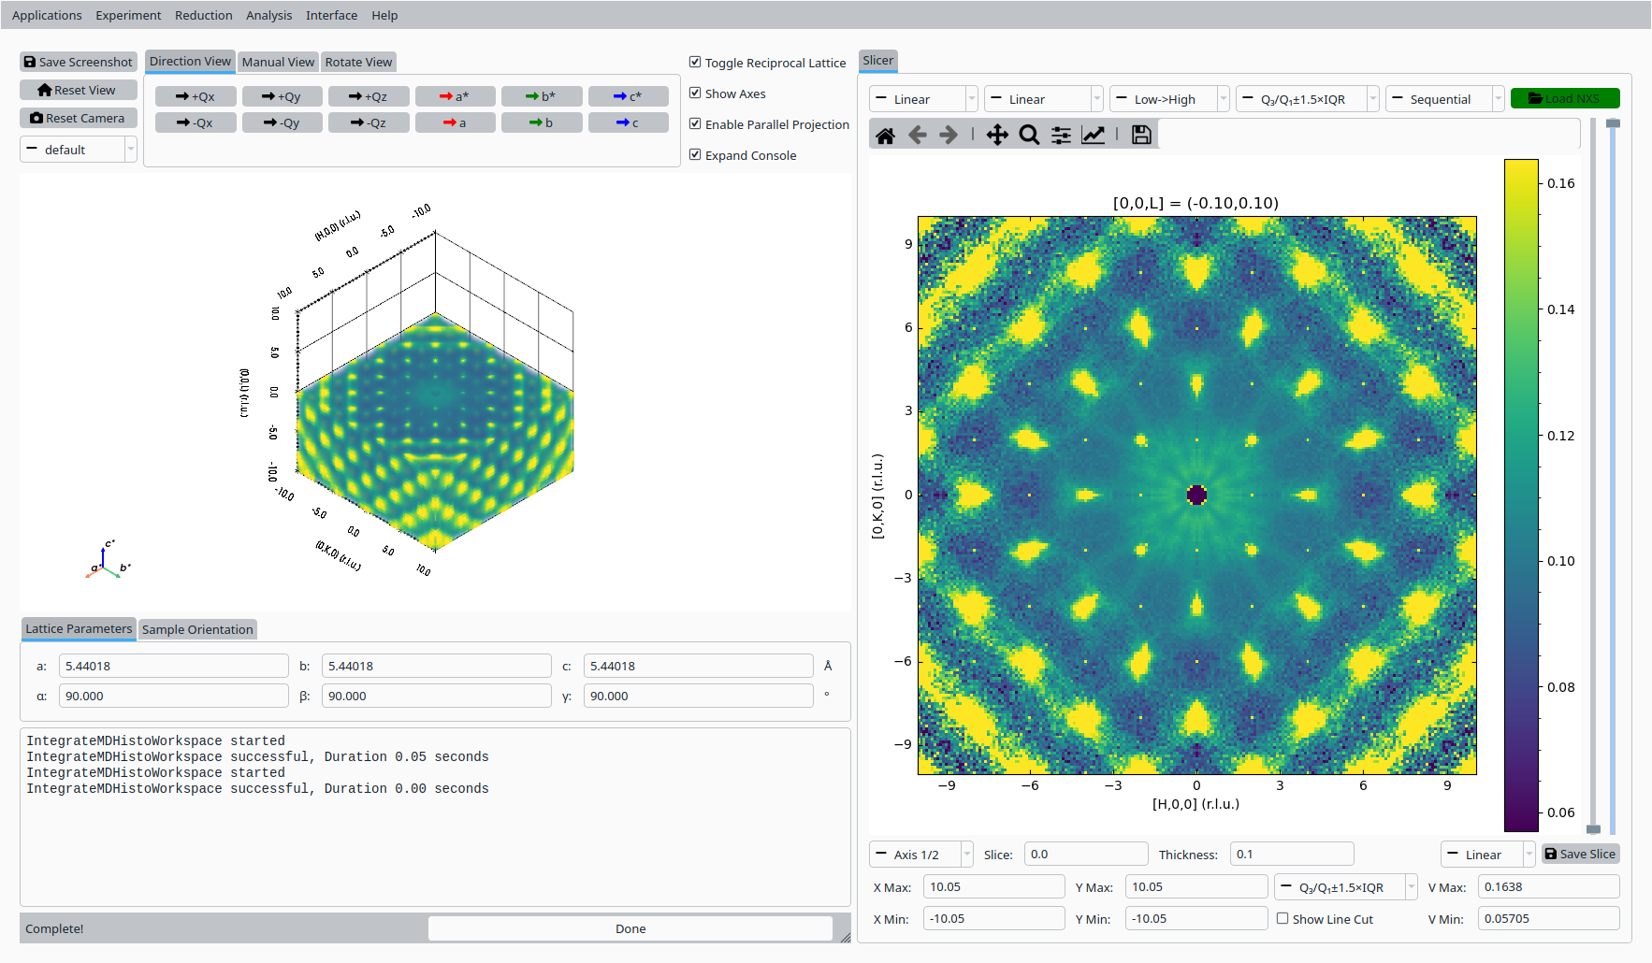Select the Zoom magnifier tool
This screenshot has height=963, width=1652.
point(1029,136)
